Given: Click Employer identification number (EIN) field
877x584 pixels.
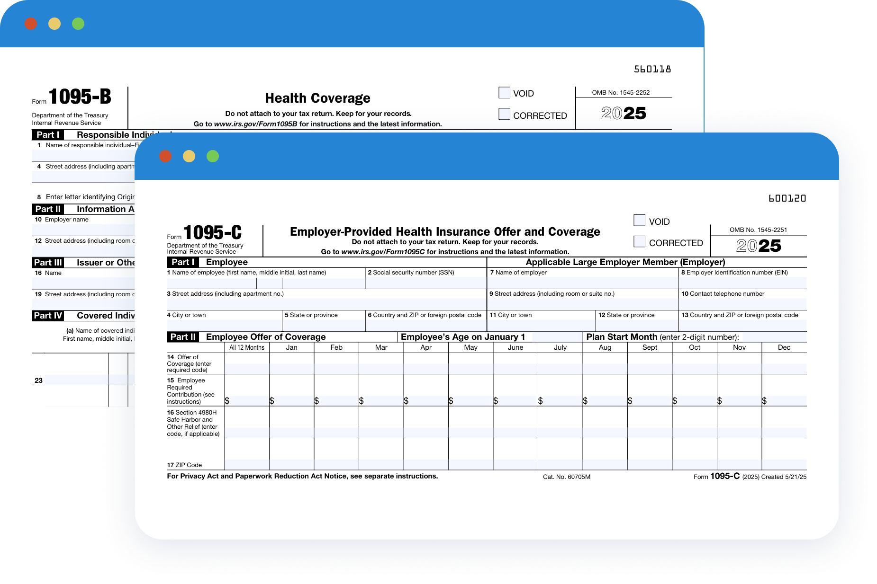Looking at the screenshot, I should pos(743,283).
